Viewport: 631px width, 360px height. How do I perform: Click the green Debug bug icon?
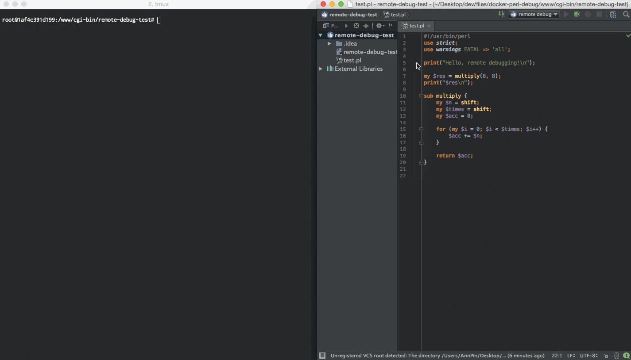pos(577,14)
